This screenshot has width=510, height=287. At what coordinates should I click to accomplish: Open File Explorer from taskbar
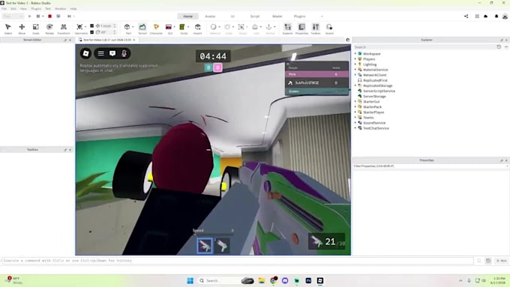tap(262, 280)
